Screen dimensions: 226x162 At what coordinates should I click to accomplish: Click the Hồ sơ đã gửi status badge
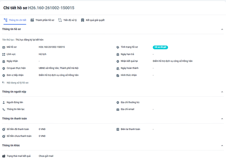160,47
